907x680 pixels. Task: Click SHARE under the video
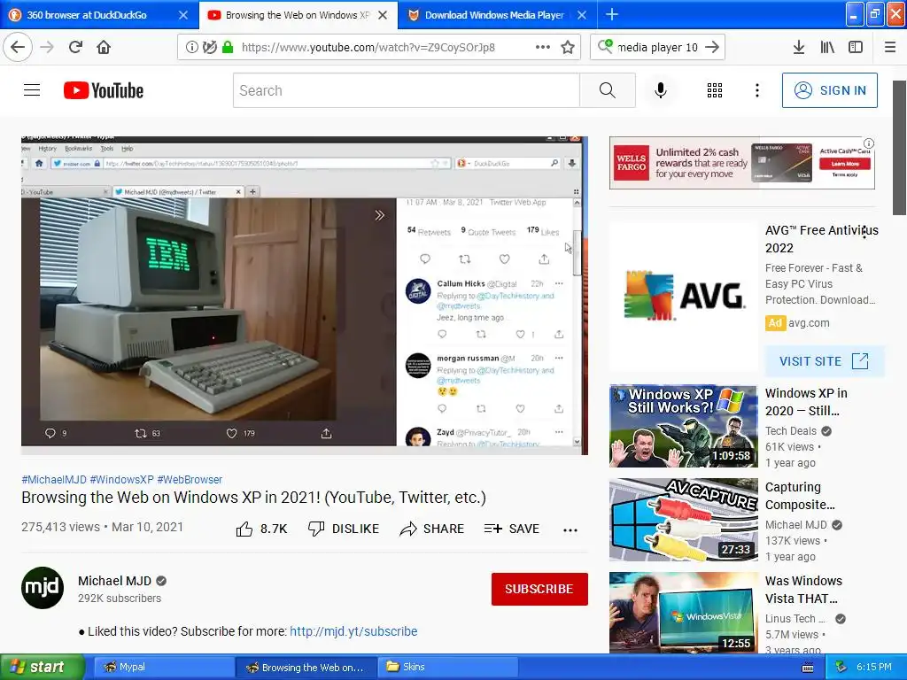[x=431, y=529]
